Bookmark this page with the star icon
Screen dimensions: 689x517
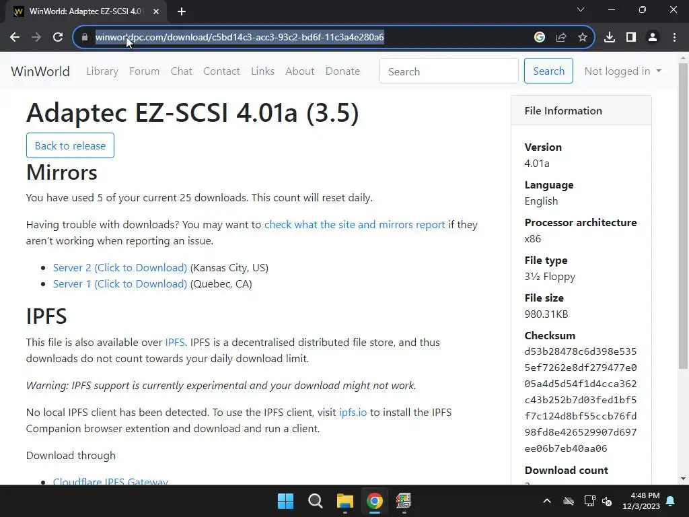tap(583, 38)
